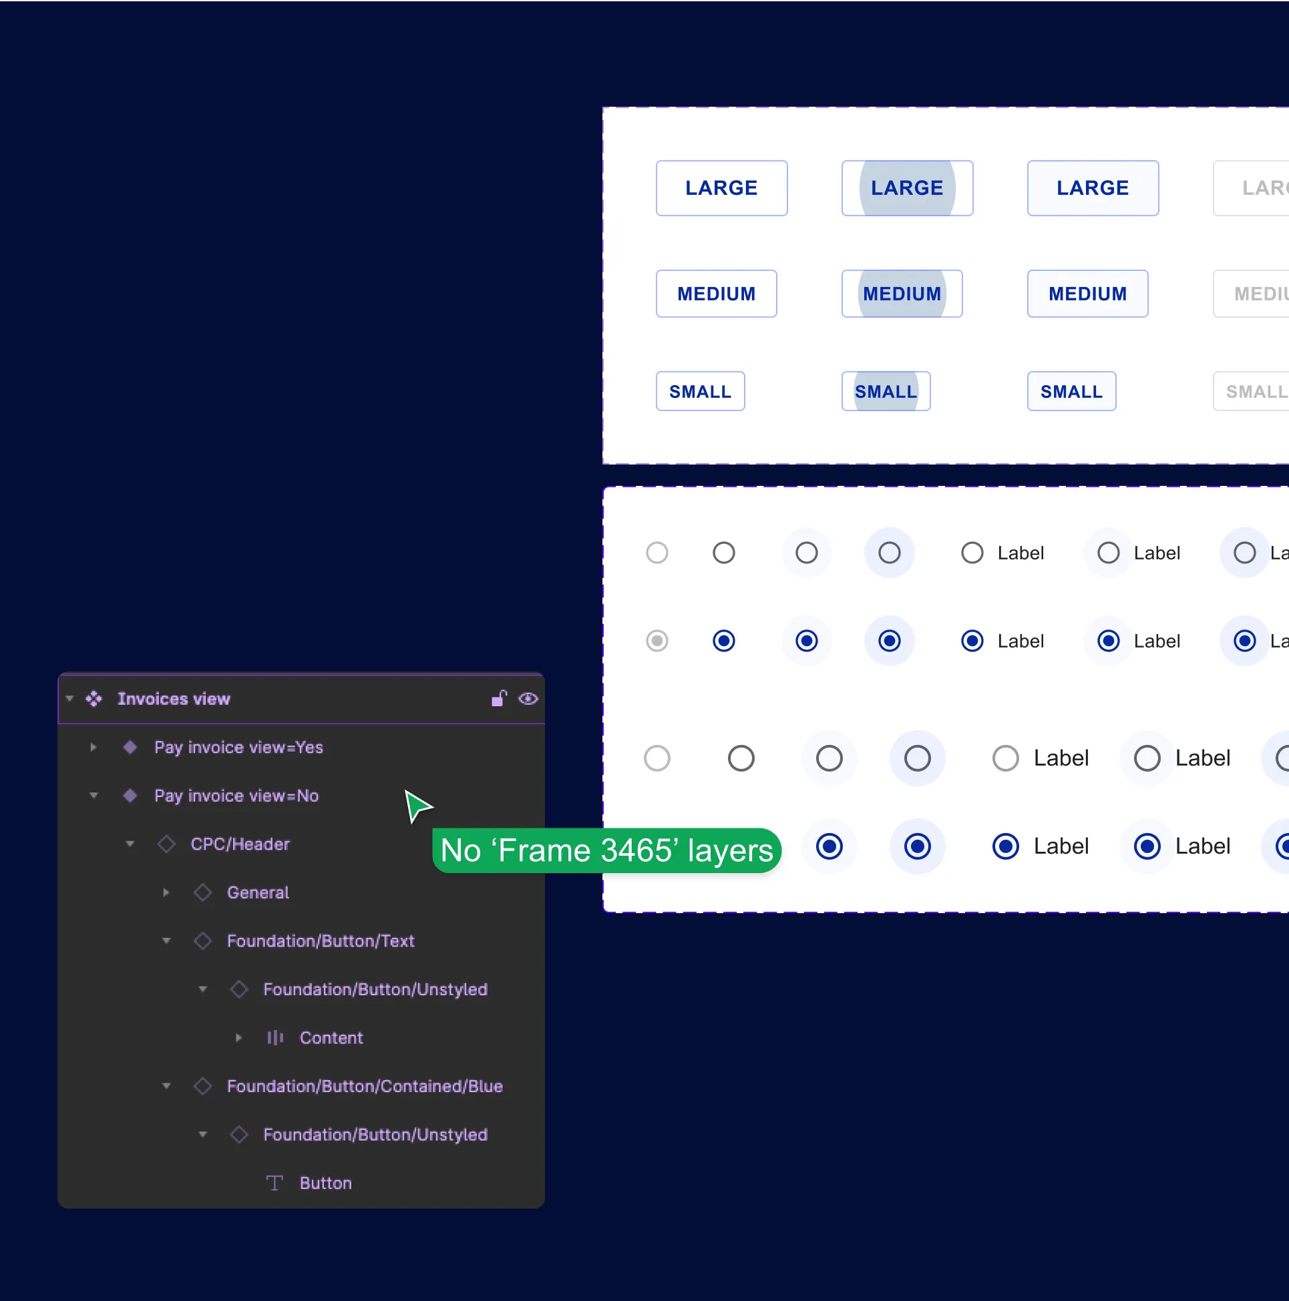The width and height of the screenshot is (1289, 1301).
Task: Click the default outlined LARGE button
Action: coord(722,188)
